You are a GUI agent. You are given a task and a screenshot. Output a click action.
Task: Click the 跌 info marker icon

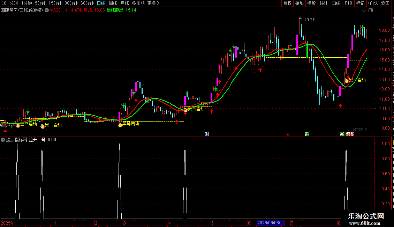tap(307, 134)
